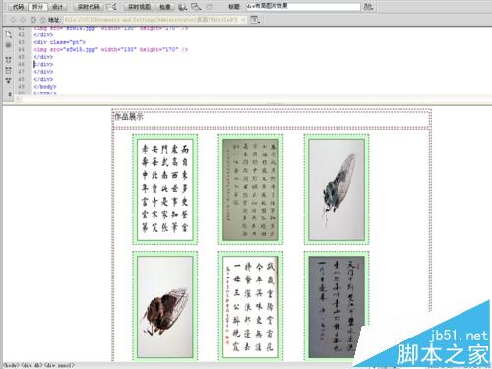Click the collapse selection icon in code toolbar
The width and height of the screenshot is (492, 369).
point(9,70)
